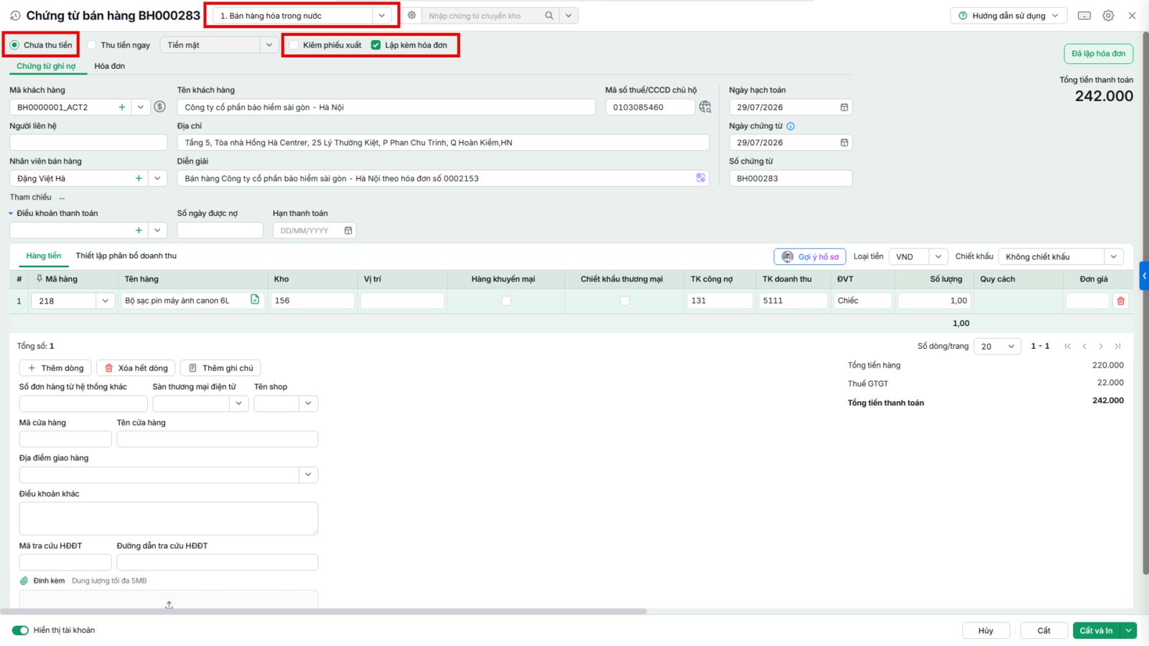1149x646 pixels.
Task: Click document icon in item name cell
Action: coord(255,300)
